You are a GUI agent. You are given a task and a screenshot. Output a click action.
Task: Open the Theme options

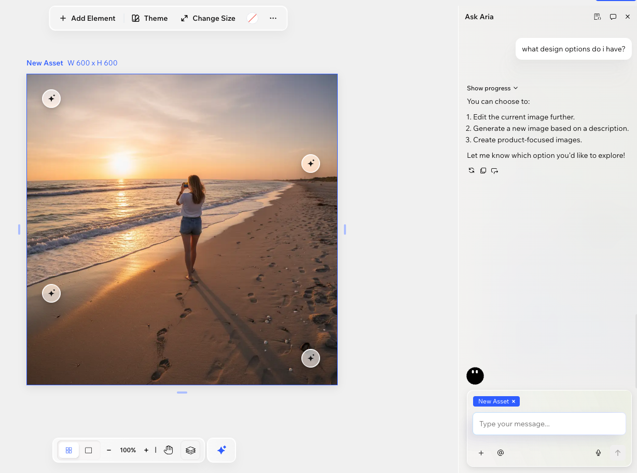(x=150, y=18)
